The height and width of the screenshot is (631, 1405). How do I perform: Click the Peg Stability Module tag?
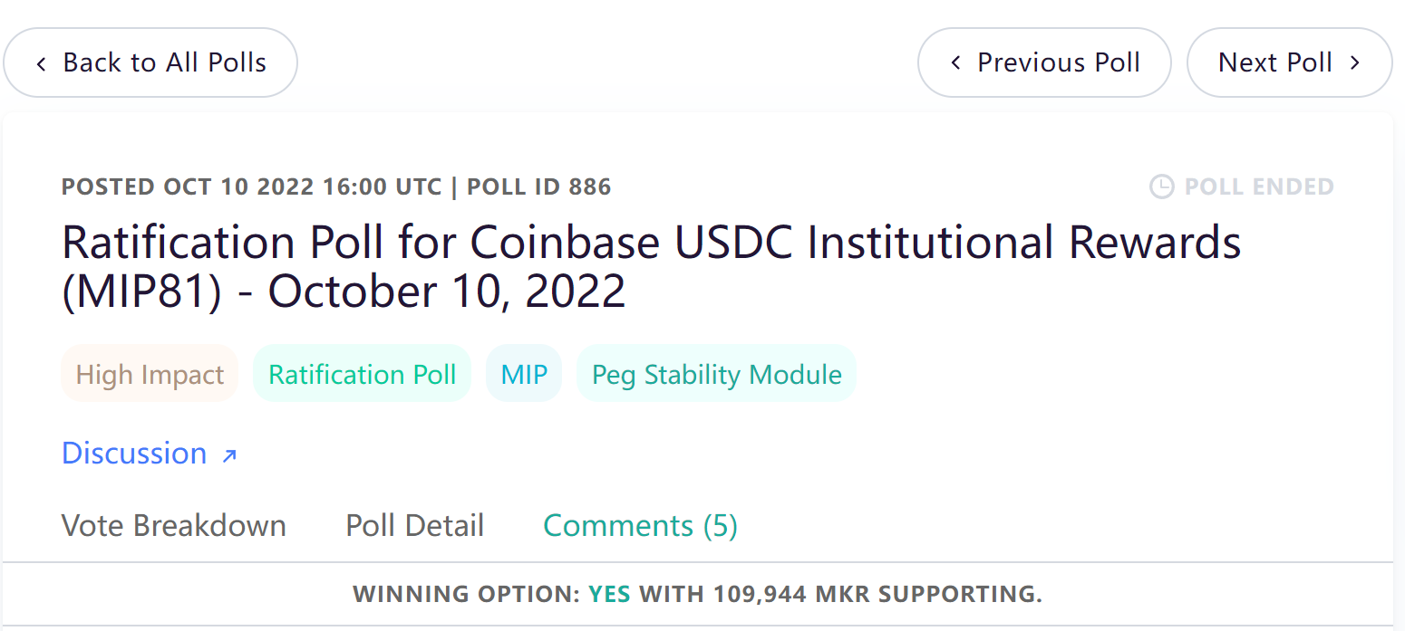[x=716, y=374]
